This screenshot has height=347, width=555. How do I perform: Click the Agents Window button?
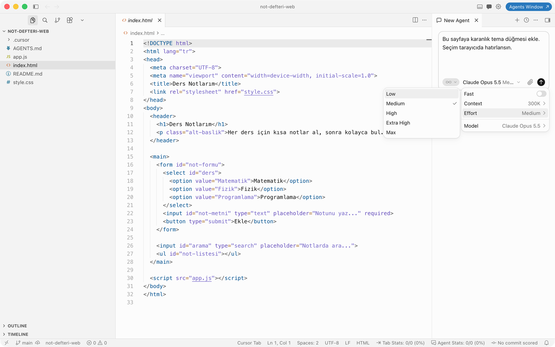pos(529,7)
